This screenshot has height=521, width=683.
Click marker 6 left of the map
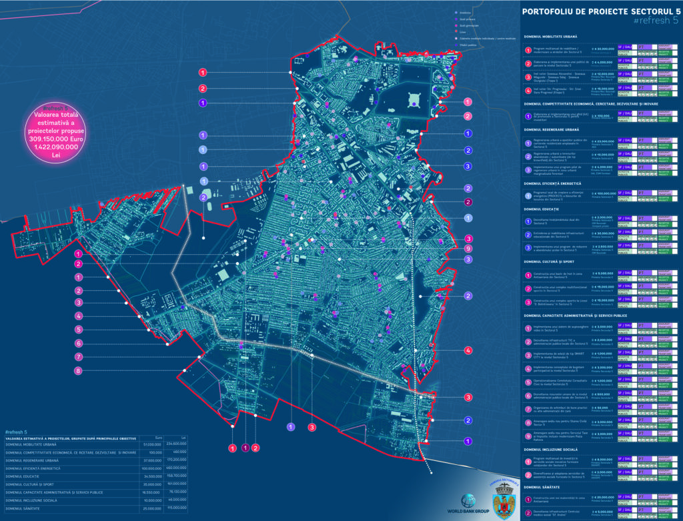(78, 344)
